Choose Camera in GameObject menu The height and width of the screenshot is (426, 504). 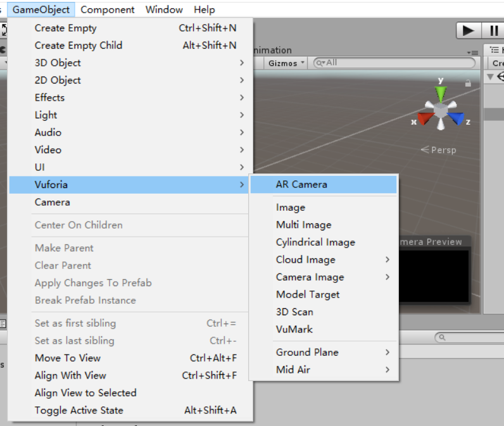[129, 202]
